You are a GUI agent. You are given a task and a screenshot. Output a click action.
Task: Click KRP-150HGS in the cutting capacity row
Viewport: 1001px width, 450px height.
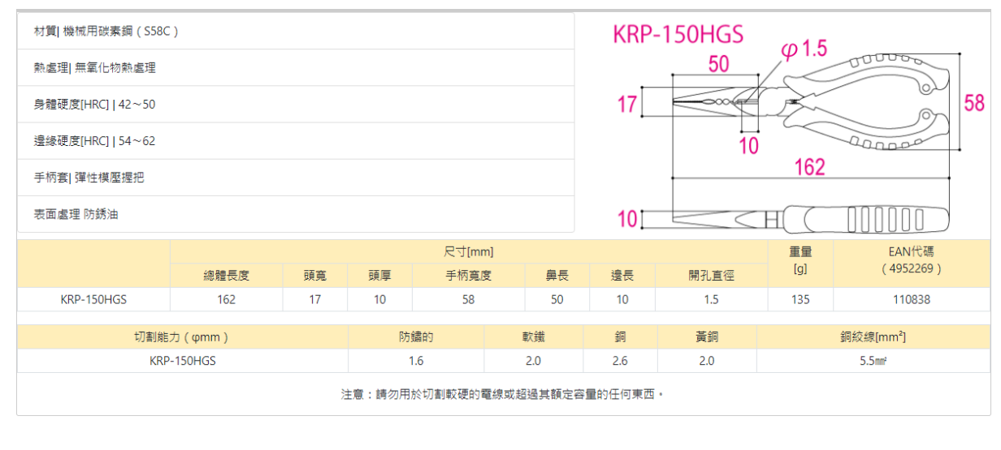click(x=182, y=361)
